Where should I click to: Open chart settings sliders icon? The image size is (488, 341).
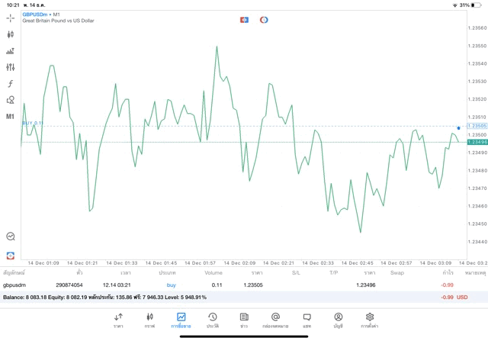10,67
